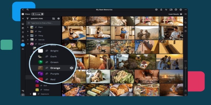Viewport: 211px width, 105px height.
Task: Open the user account profile icon
Action: click(x=181, y=10)
